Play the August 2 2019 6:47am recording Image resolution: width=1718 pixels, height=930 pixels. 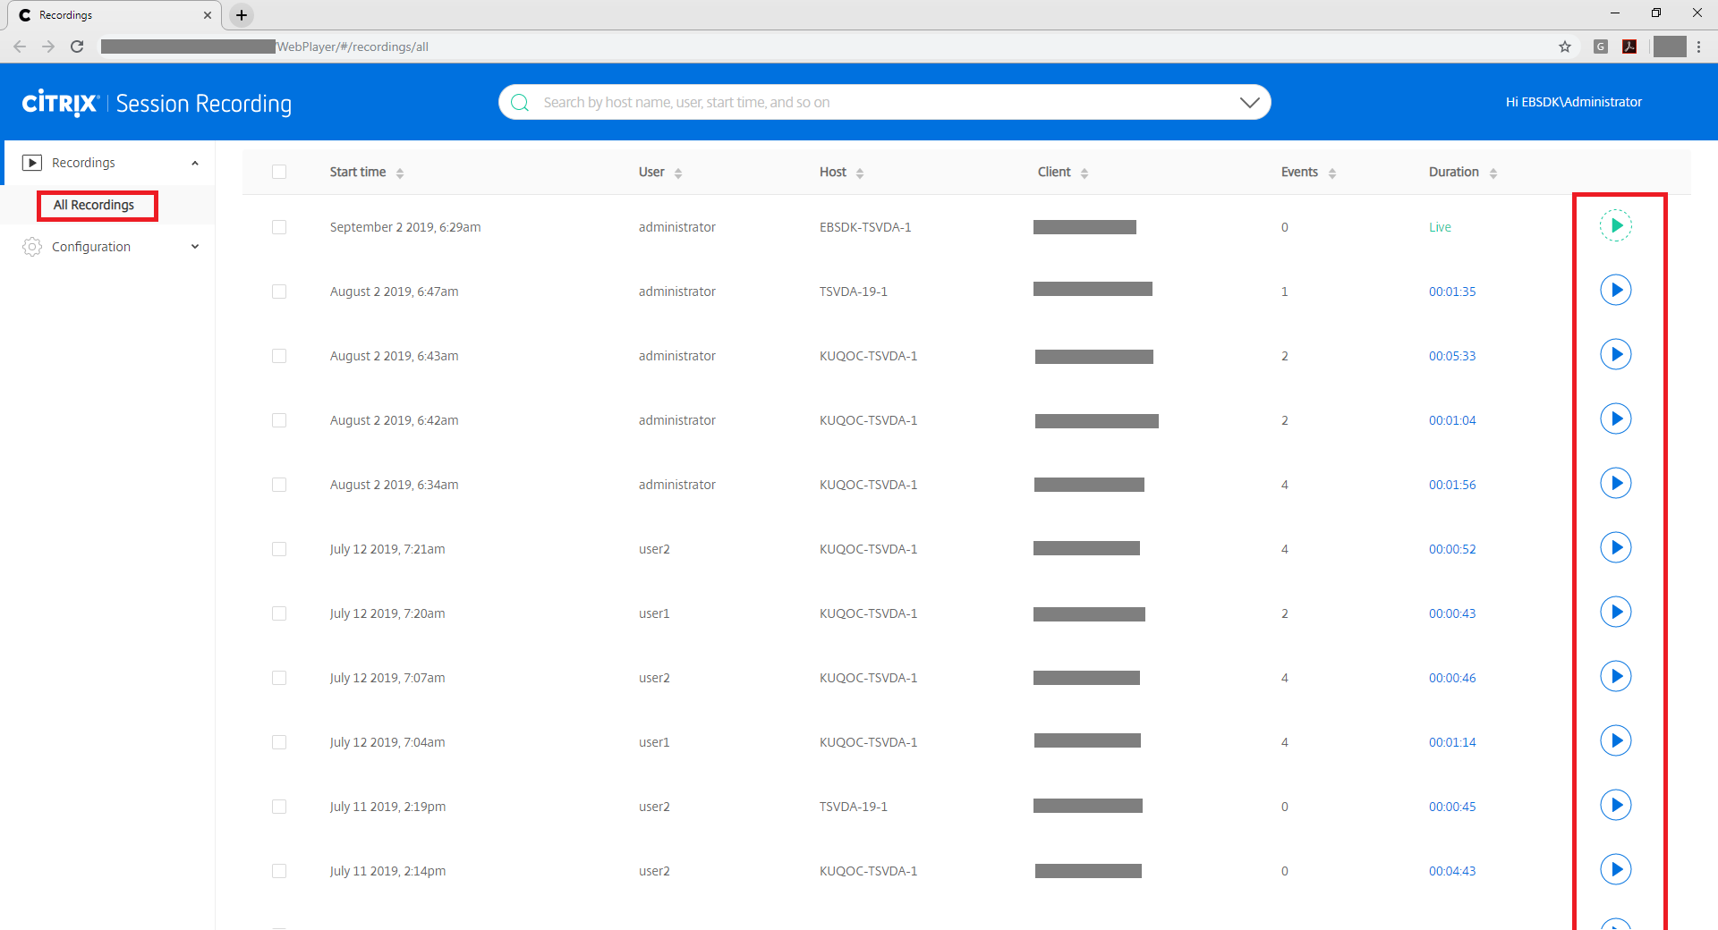coord(1616,290)
